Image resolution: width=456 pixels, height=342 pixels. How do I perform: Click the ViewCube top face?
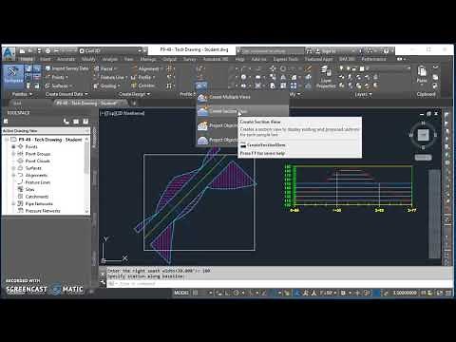(x=424, y=135)
